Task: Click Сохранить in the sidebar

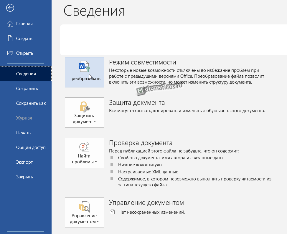Action: (27, 89)
